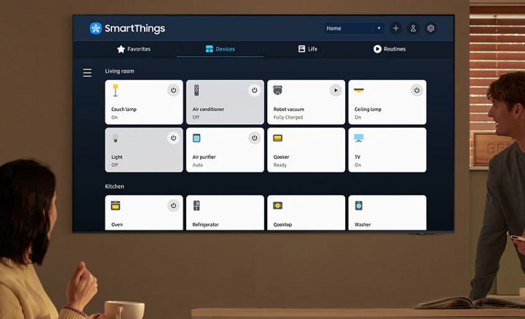Click the 'Robot vacuum' label
This screenshot has width=525, height=319.
pyautogui.click(x=289, y=109)
